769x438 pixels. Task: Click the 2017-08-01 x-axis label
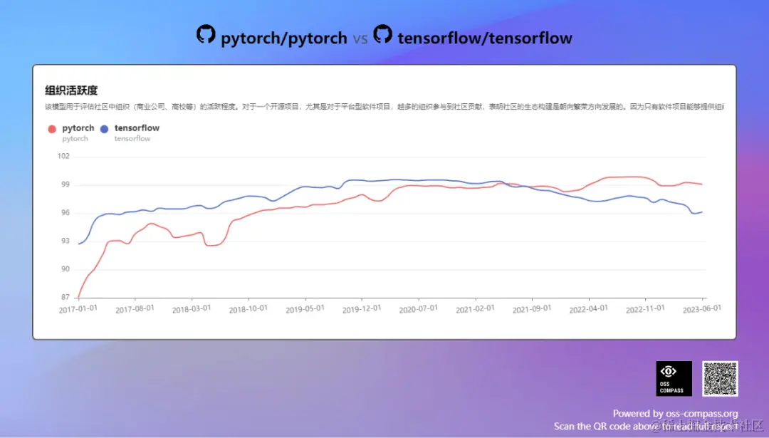click(135, 309)
